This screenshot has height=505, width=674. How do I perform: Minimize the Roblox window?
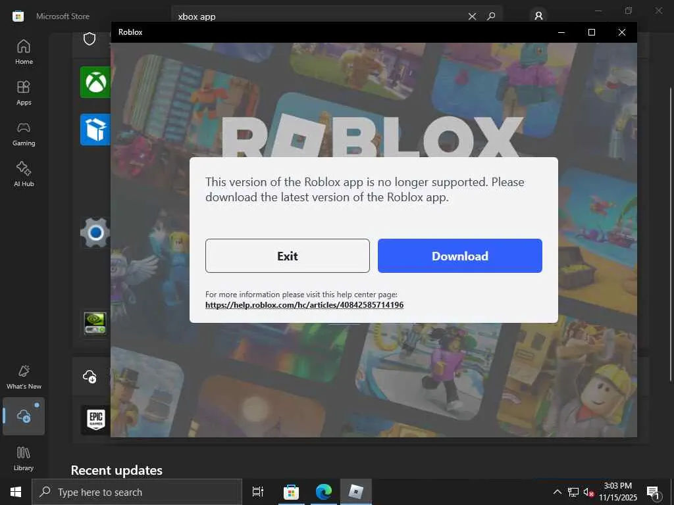pyautogui.click(x=561, y=32)
